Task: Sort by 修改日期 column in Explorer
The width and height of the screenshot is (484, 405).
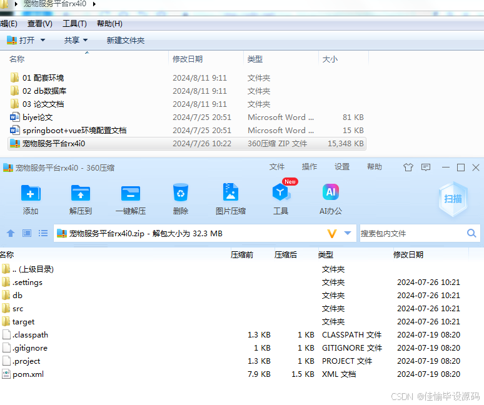Action: (188, 59)
